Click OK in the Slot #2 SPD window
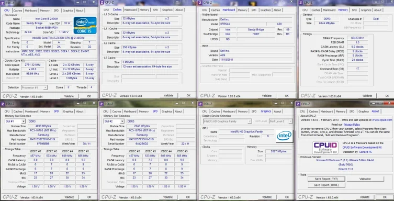Viewport: 394px width, 201px height. pyautogui.click(x=188, y=197)
